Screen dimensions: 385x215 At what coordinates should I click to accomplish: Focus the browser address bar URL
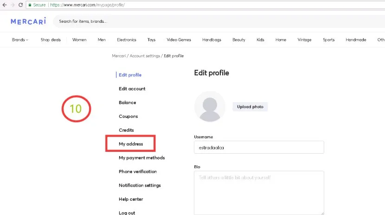click(x=87, y=5)
